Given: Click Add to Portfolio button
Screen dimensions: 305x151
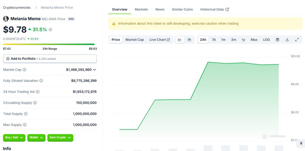Looking at the screenshot, I should (x=50, y=59).
